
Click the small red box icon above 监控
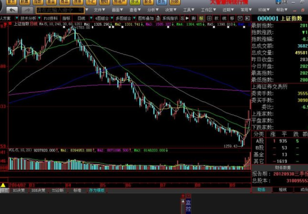click(x=189, y=196)
